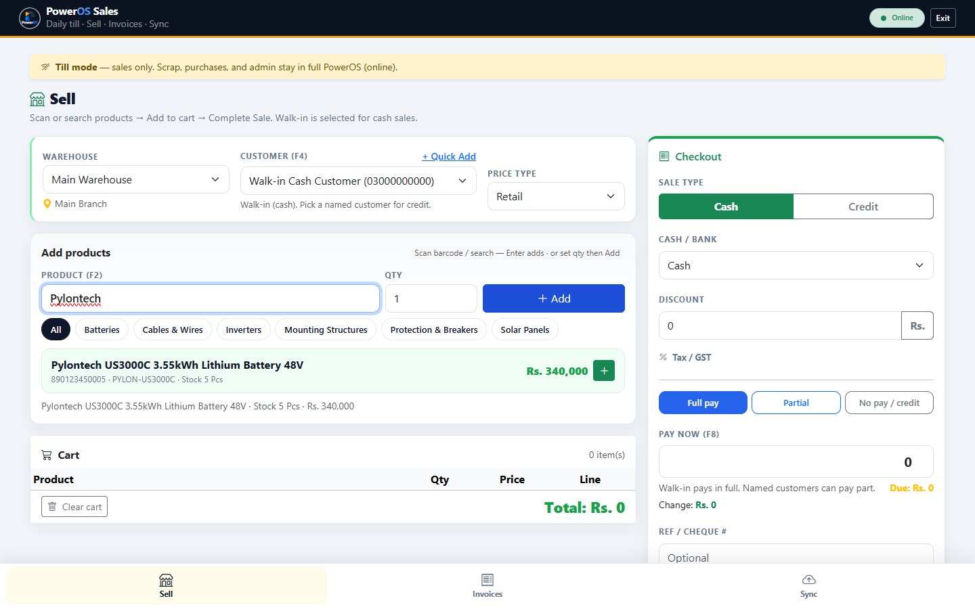Select Cash sale type
Image resolution: width=975 pixels, height=609 pixels.
pyautogui.click(x=726, y=206)
